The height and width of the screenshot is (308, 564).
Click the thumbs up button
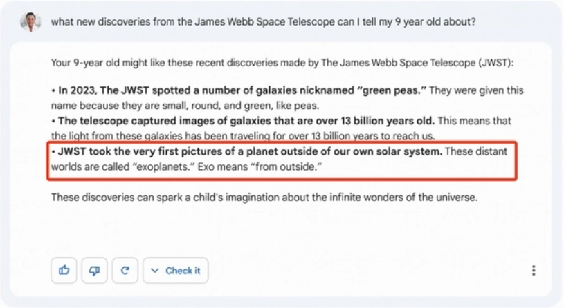[64, 271]
